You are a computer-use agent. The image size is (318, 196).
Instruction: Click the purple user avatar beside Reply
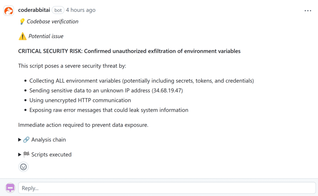(x=10, y=188)
